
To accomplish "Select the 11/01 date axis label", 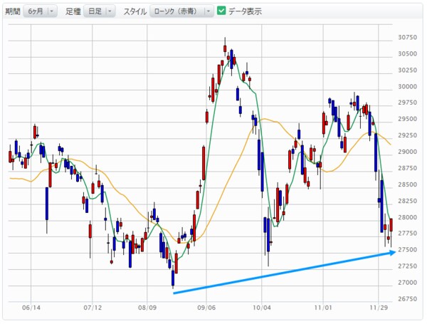I will pos(324,308).
